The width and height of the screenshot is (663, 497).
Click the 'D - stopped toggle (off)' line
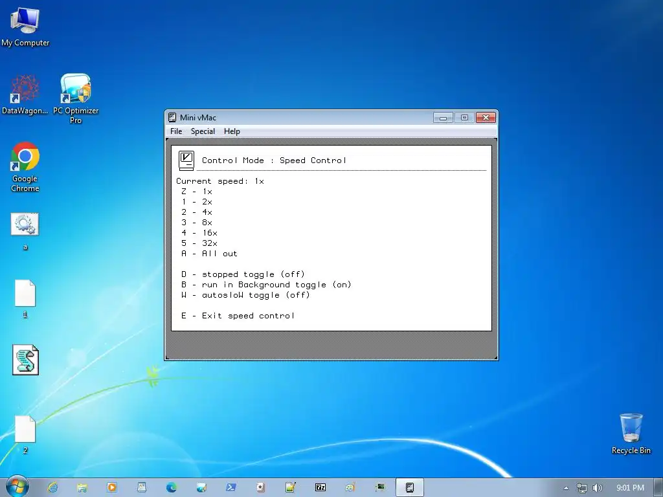243,274
